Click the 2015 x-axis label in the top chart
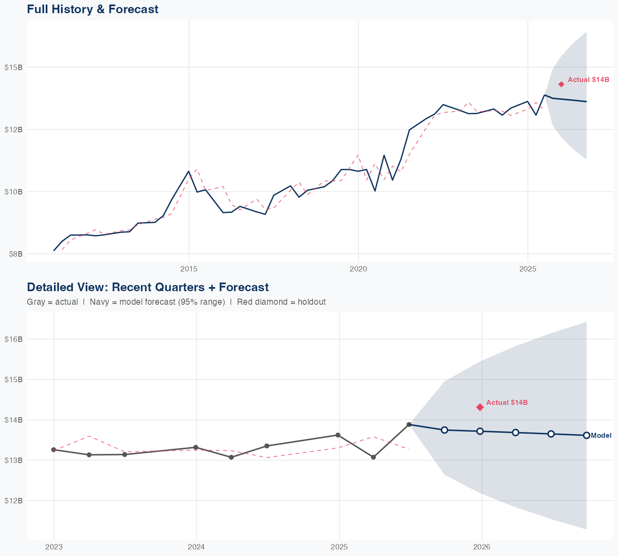This screenshot has height=556, width=618. 189,269
